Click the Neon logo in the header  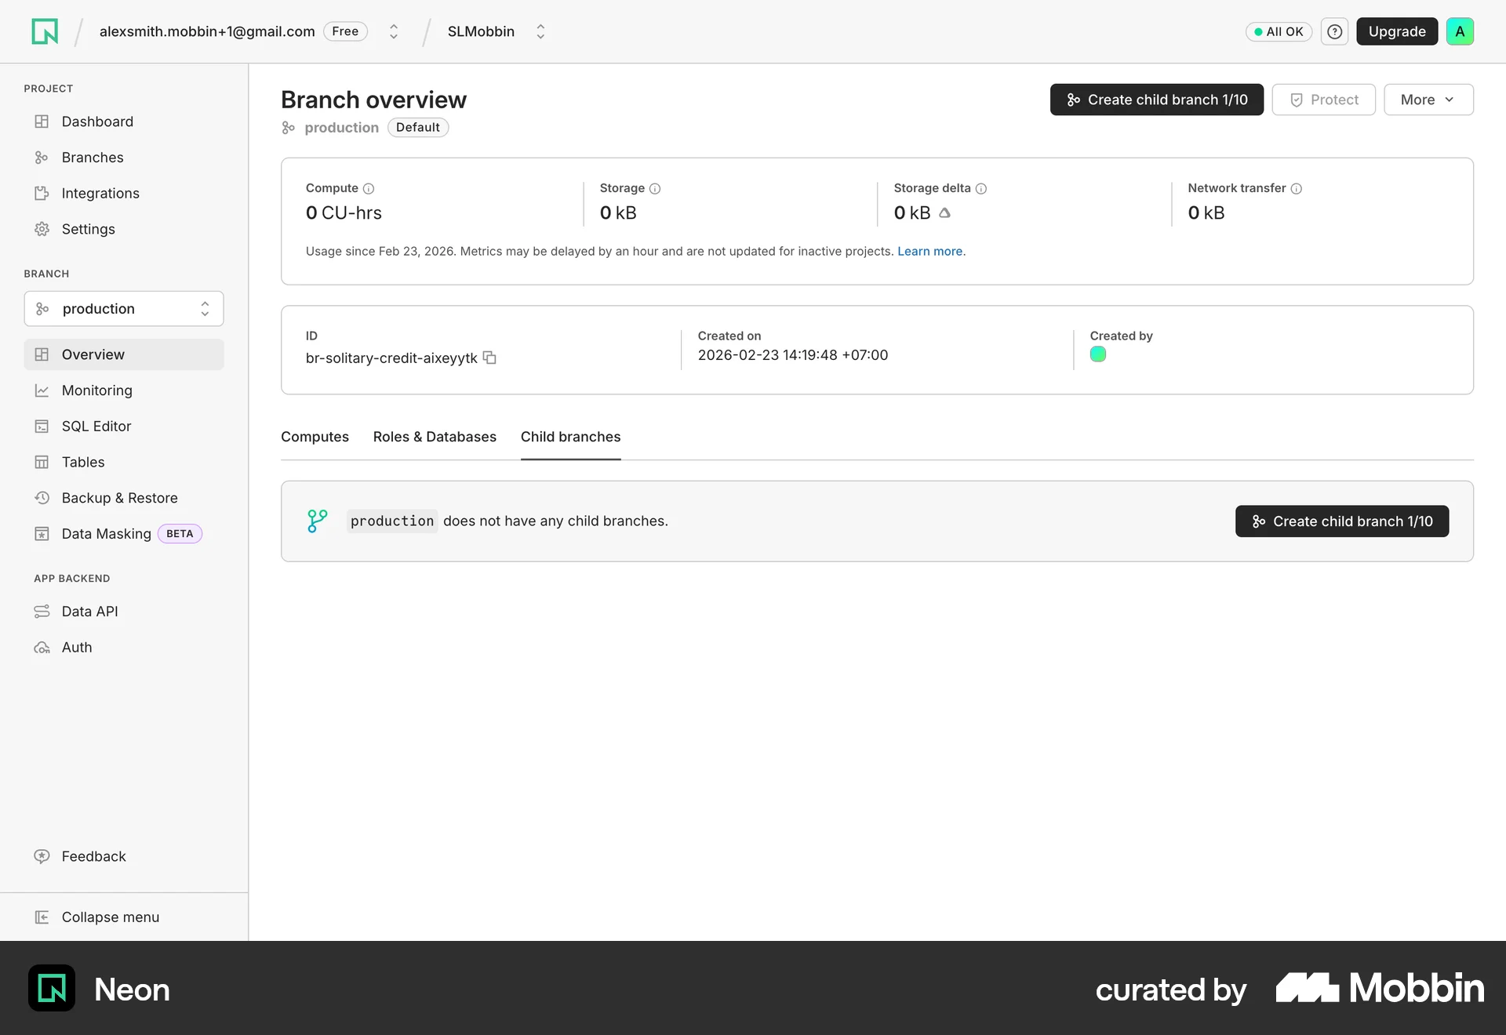coord(45,31)
